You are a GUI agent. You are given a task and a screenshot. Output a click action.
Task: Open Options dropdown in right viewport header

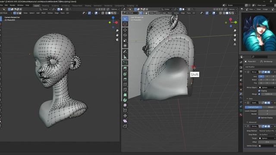(x=233, y=9)
